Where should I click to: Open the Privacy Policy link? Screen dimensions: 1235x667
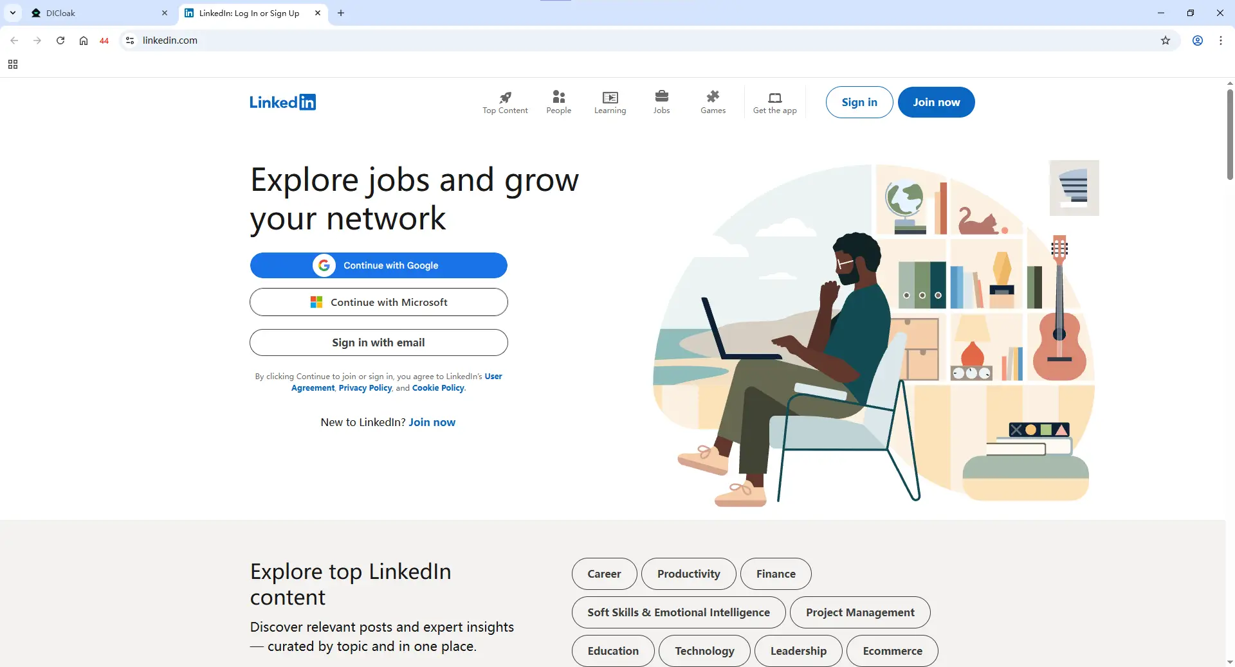(x=365, y=388)
